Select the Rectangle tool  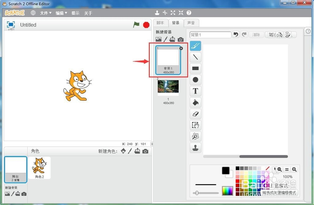click(x=195, y=68)
